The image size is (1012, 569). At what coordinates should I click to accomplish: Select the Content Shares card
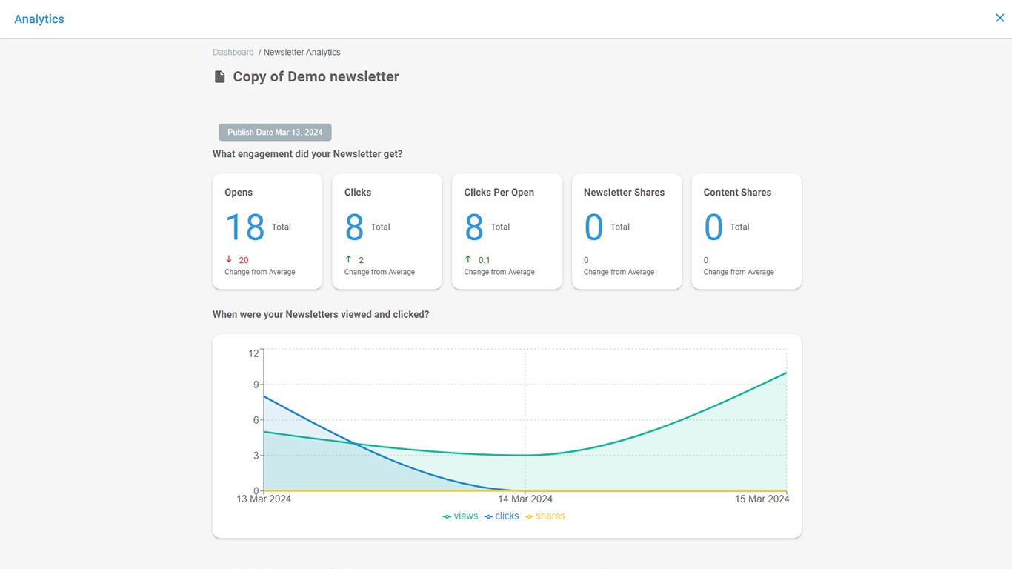(x=746, y=231)
